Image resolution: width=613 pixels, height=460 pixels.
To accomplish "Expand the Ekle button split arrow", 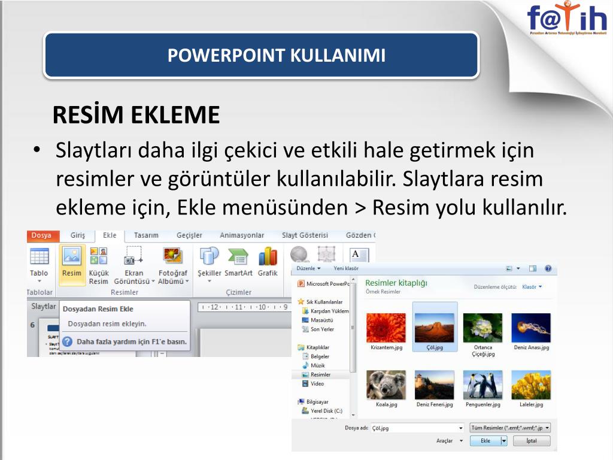I will (504, 441).
